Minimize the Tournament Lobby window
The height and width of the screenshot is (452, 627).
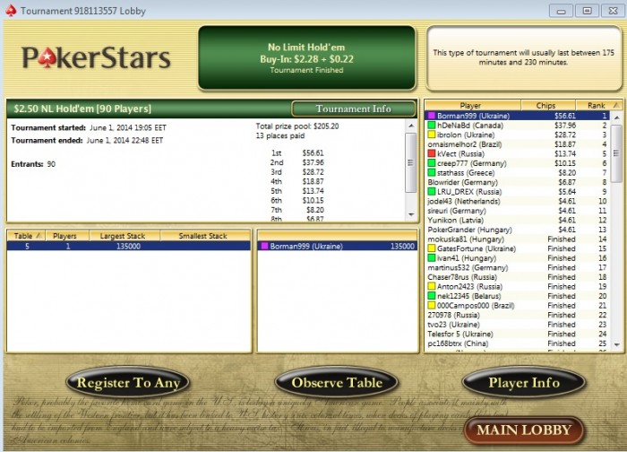[561, 11]
